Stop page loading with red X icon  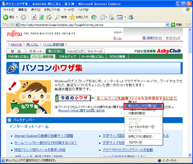pyautogui.click(x=34, y=17)
